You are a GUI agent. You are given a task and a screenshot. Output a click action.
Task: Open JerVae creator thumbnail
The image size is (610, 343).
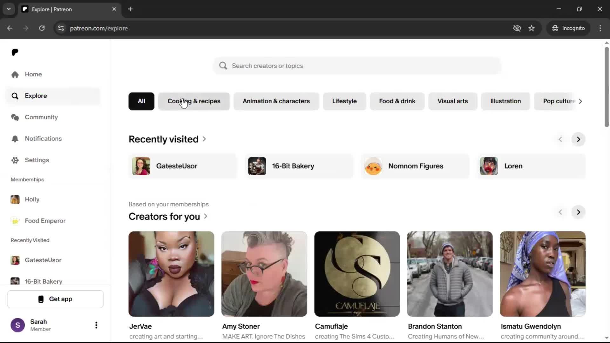[171, 274]
